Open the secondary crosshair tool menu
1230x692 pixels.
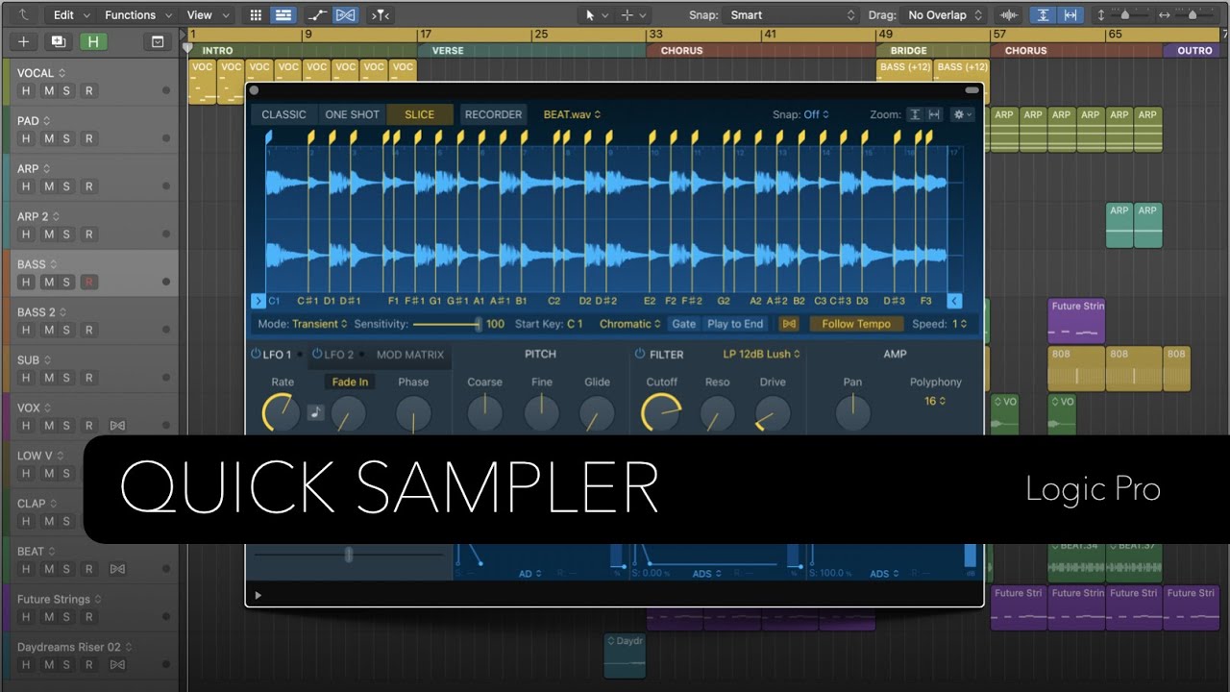[x=633, y=14]
